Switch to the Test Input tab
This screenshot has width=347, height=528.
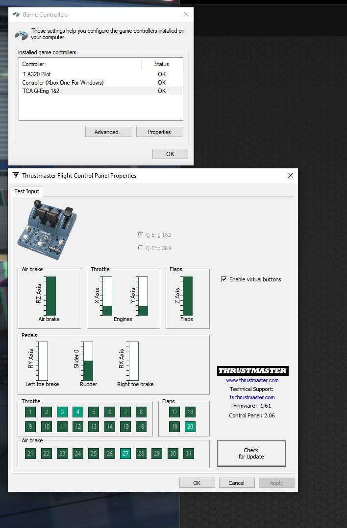click(26, 191)
